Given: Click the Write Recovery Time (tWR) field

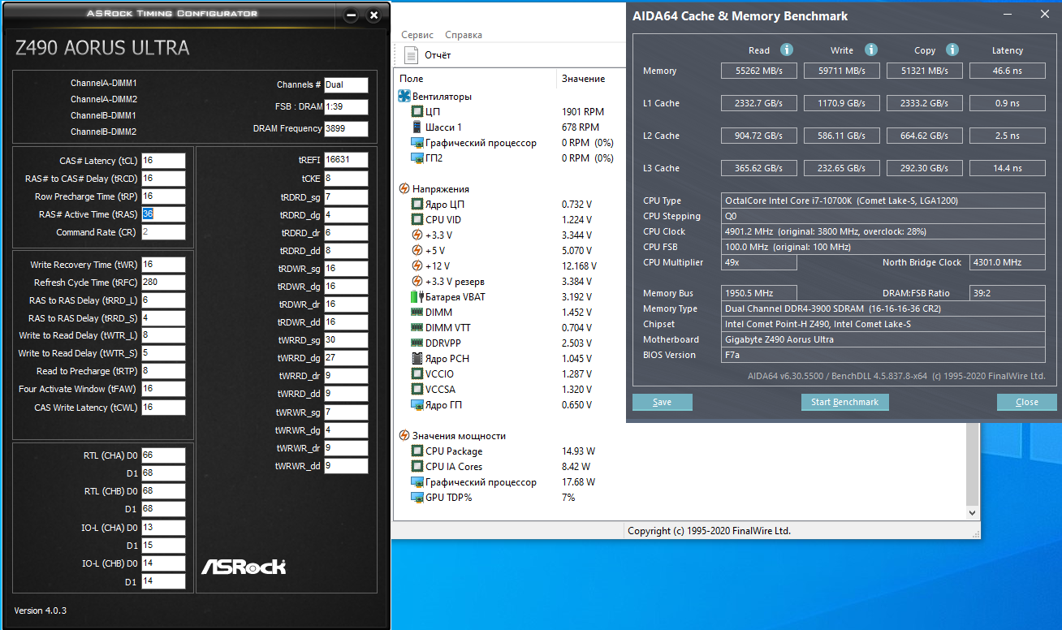Looking at the screenshot, I should pos(163,265).
